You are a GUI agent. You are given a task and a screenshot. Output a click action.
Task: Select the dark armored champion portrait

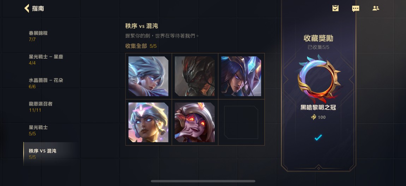pyautogui.click(x=195, y=76)
